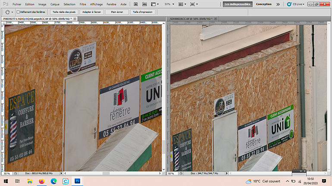Open the Photoshop taskbar icon
Viewport: 332px width, 186px height.
(77, 181)
